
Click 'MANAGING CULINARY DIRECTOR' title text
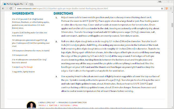pos(73,102)
